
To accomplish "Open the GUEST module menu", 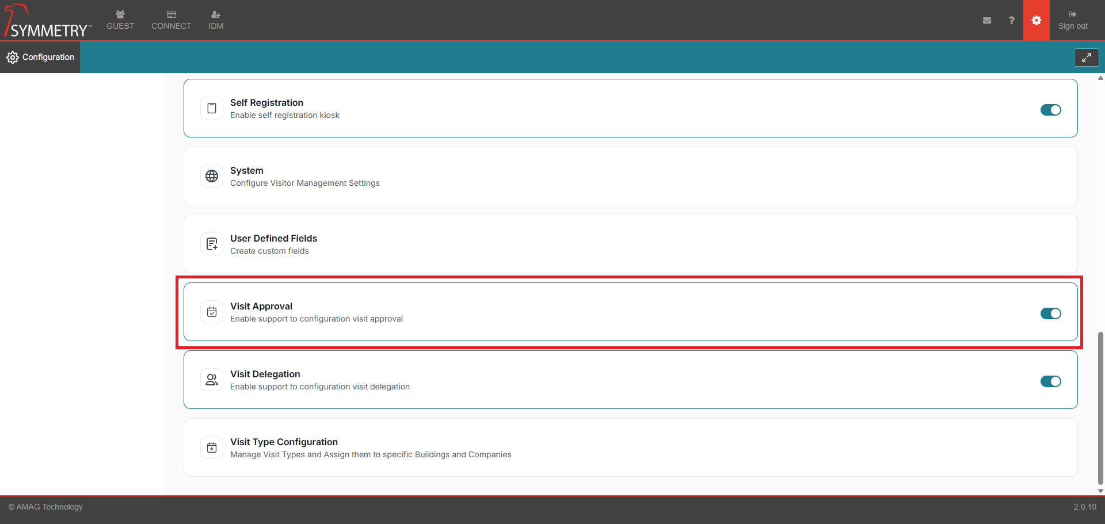I will point(120,20).
